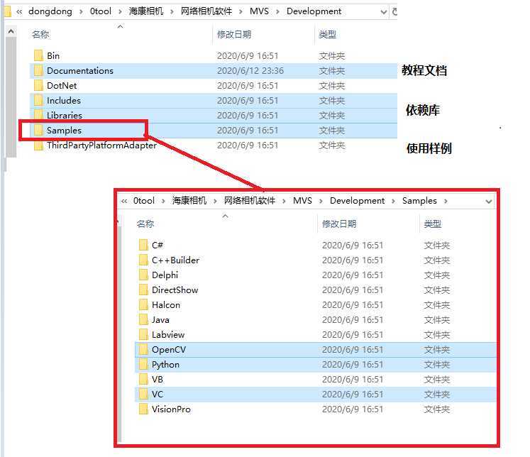The width and height of the screenshot is (530, 457).
Task: Select the VB folder icon
Action: click(x=143, y=379)
